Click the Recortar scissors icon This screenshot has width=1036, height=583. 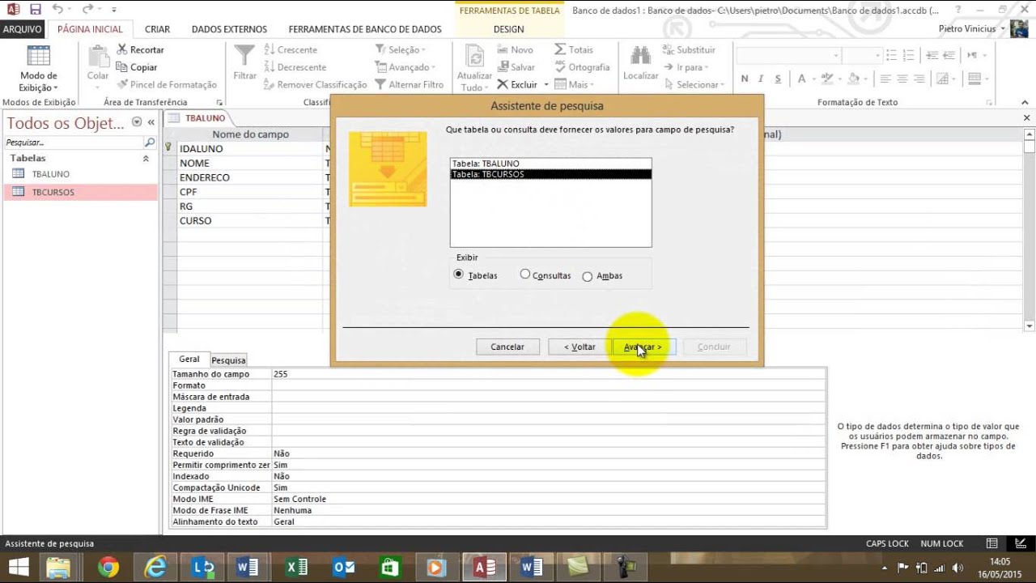point(122,50)
